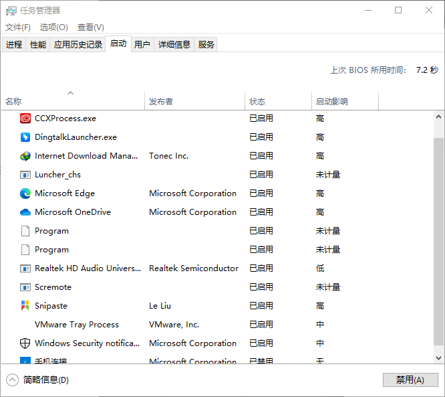
Task: Click the scrollbar up arrow
Action: (x=438, y=116)
